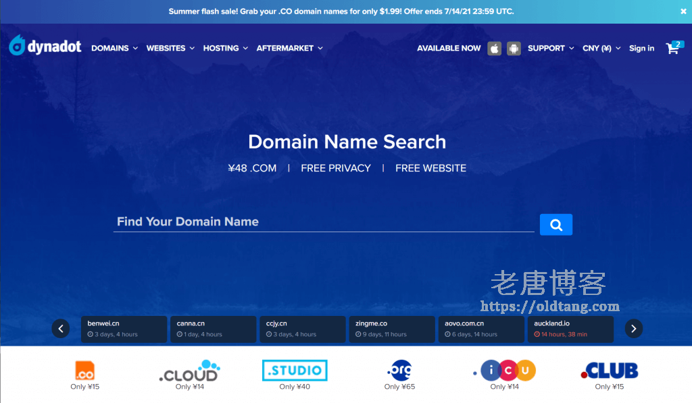
Task: Choose the .STUDIO domain offer
Action: click(295, 371)
